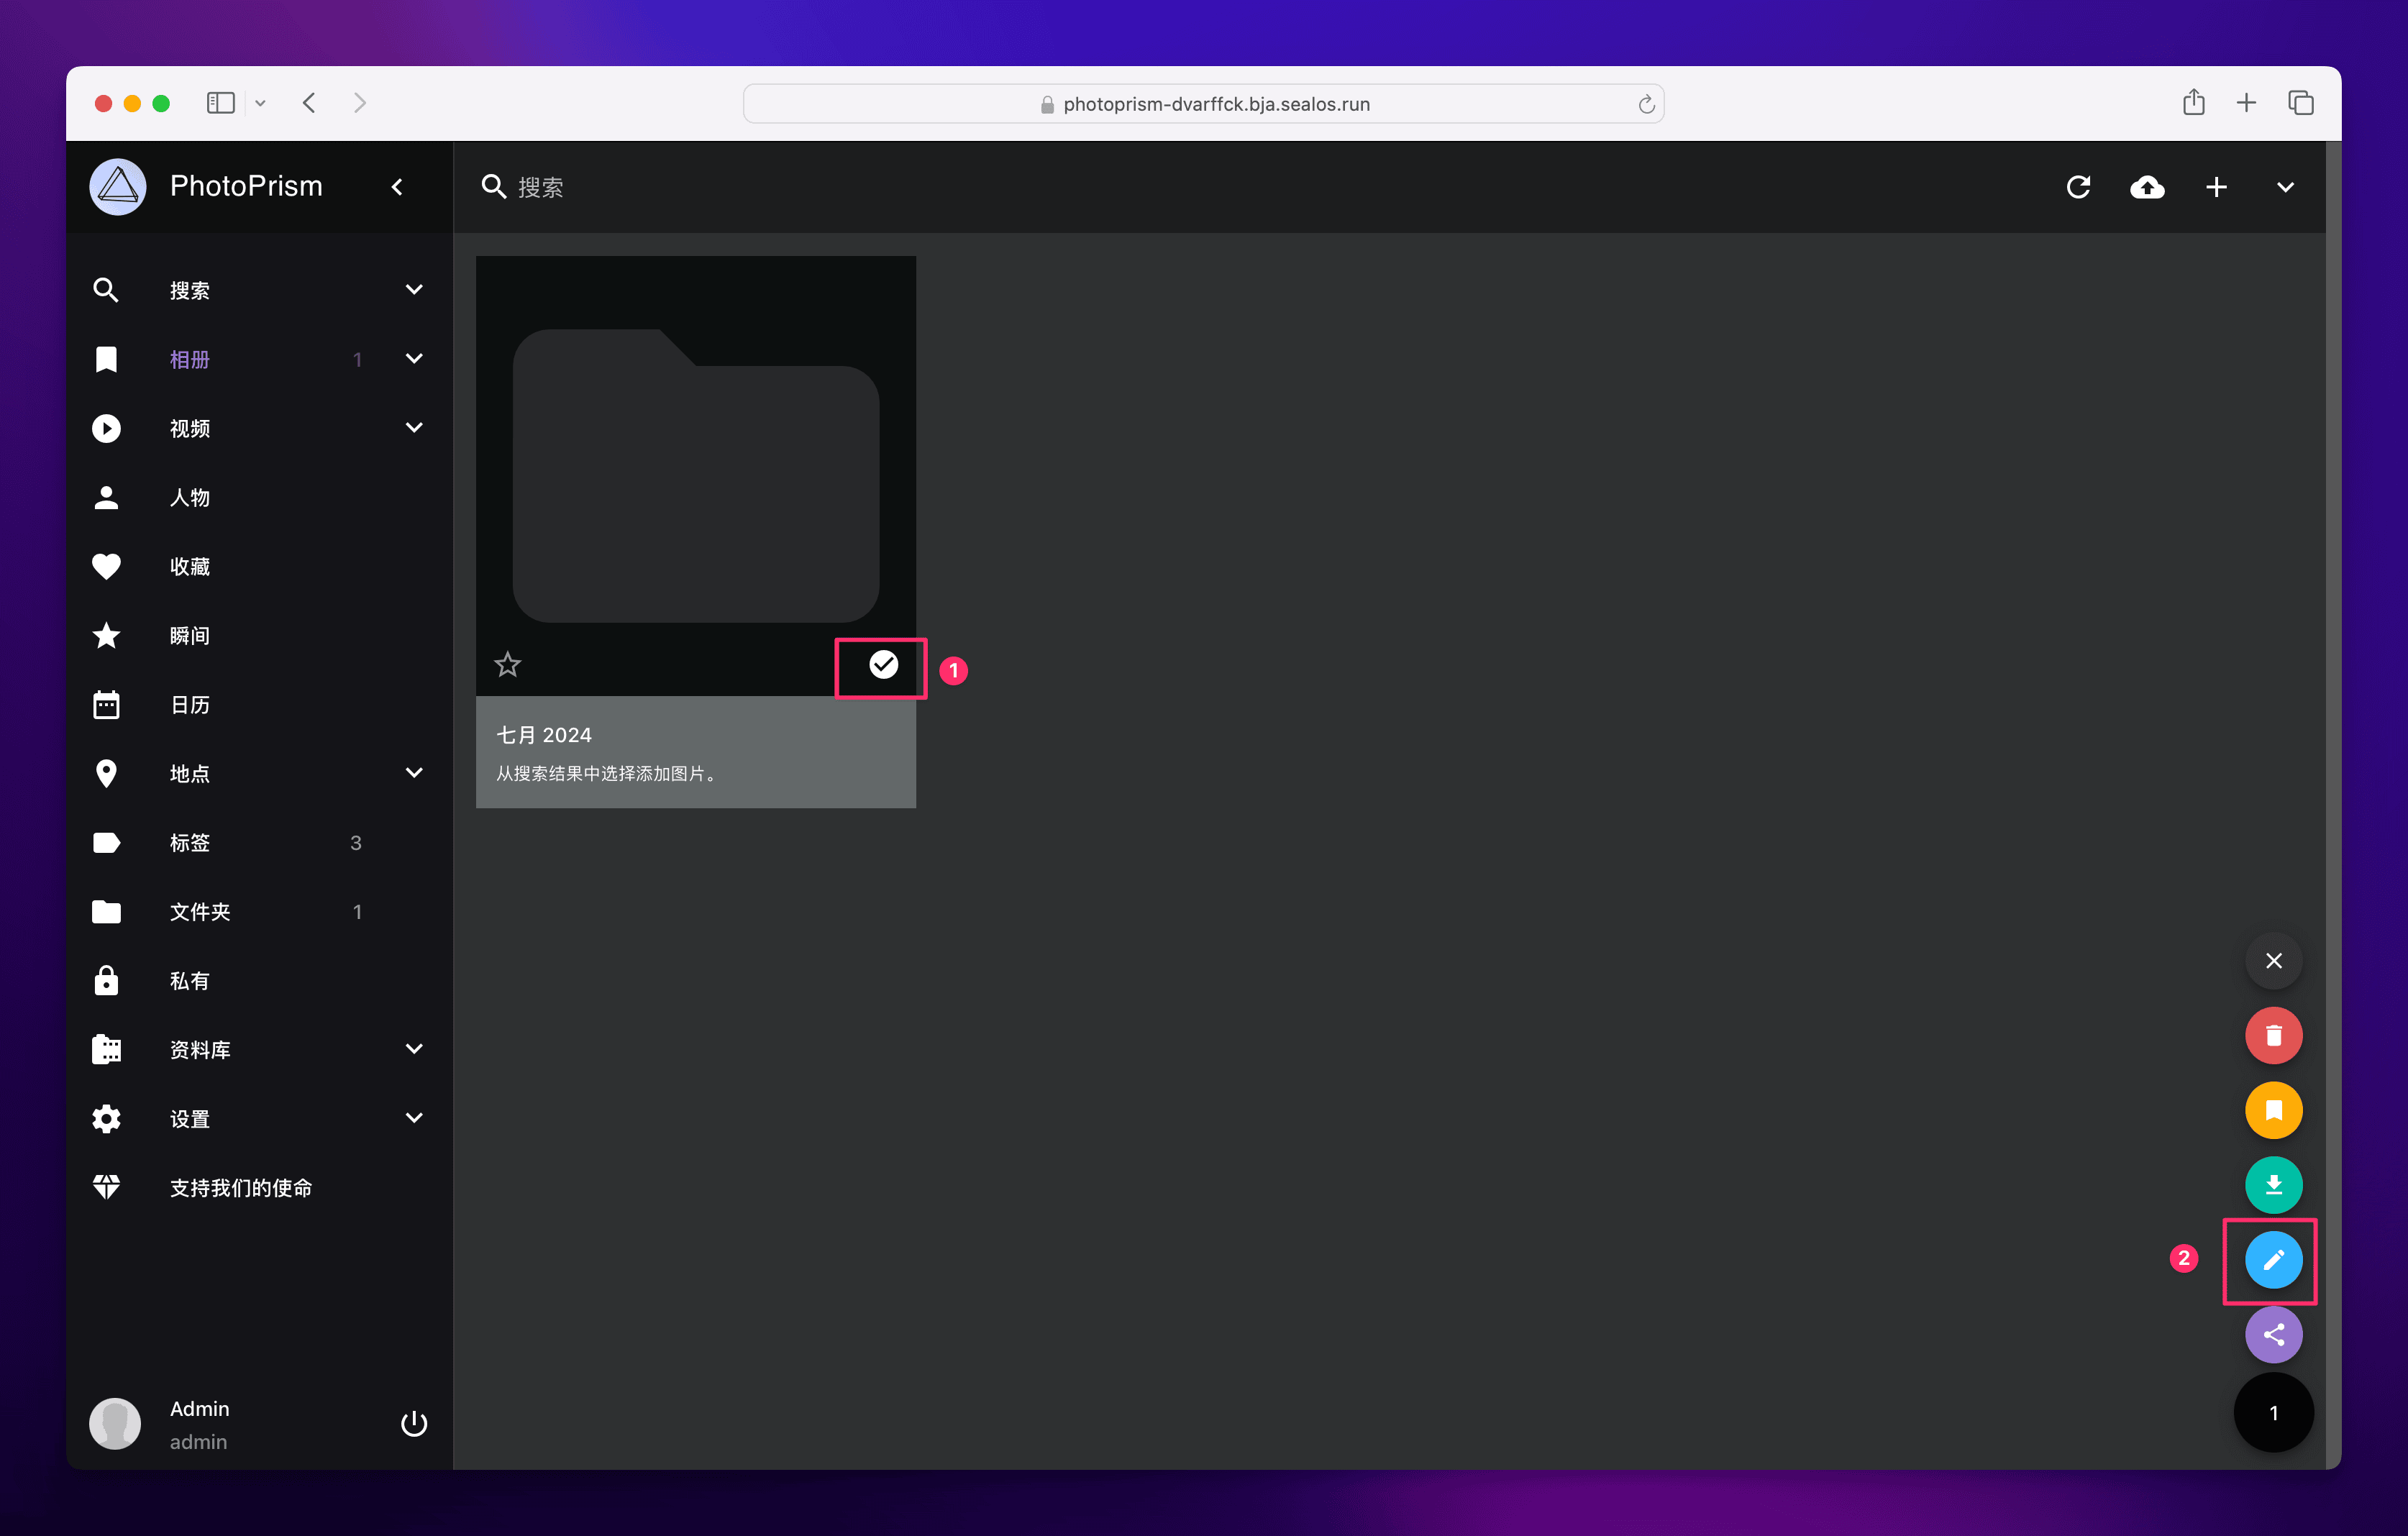Toggle favorite star on 七月 2024 album

tap(507, 664)
